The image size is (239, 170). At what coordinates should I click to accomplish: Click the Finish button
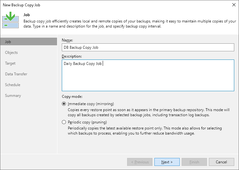click(x=194, y=162)
